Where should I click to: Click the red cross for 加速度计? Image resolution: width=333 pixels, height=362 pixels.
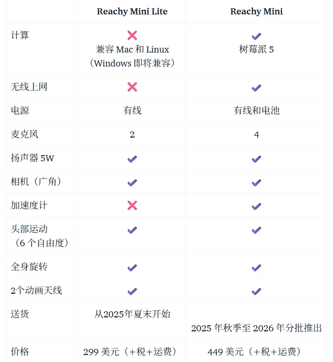(132, 205)
